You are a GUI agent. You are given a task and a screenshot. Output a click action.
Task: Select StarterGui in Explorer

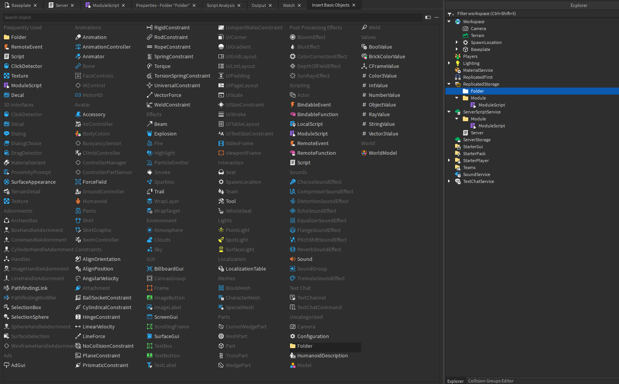473,147
